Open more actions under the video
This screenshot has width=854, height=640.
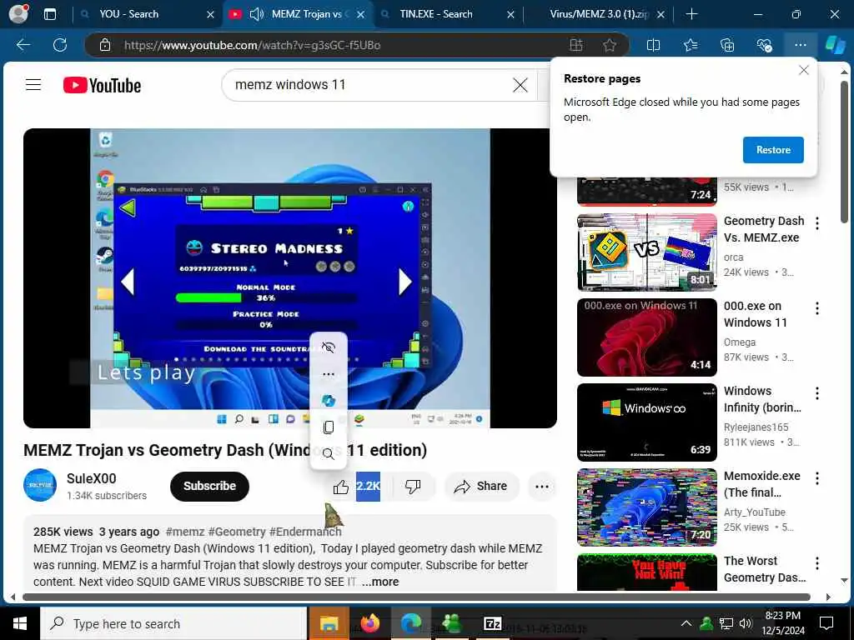pos(542,487)
